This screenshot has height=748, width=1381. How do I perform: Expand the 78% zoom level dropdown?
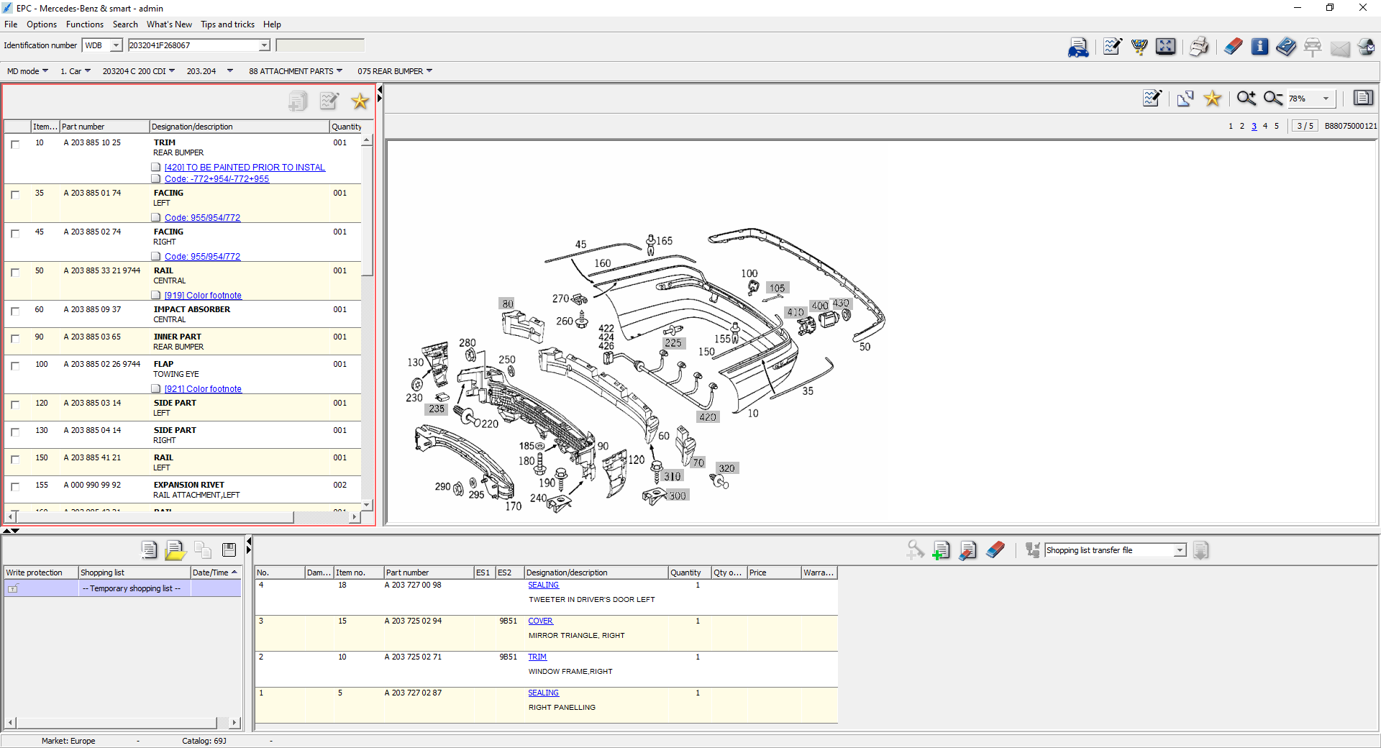pos(1326,99)
